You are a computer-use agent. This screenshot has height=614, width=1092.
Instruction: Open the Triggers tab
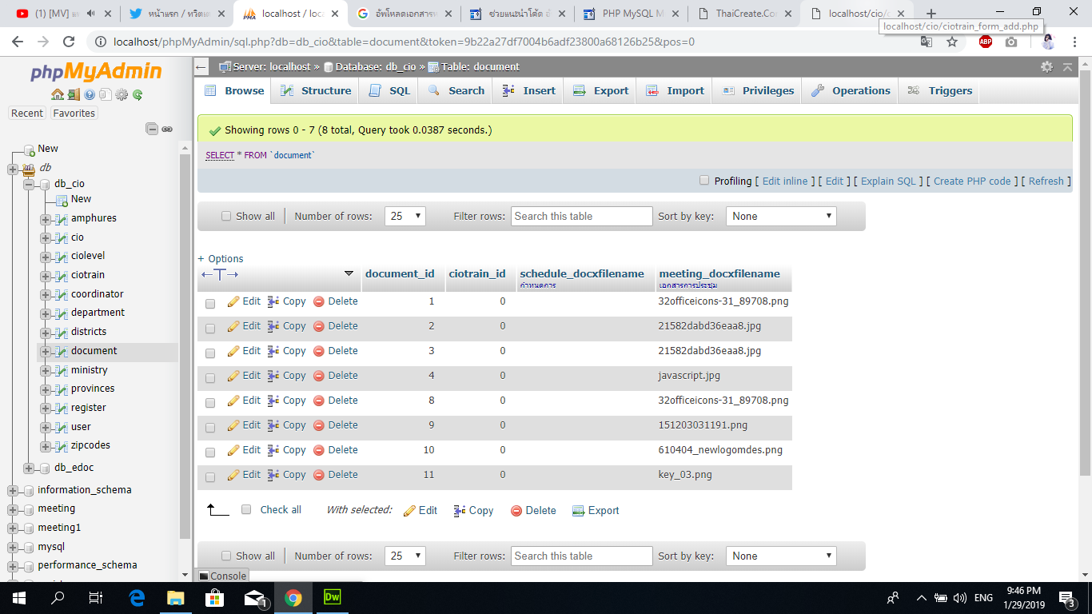pos(939,90)
